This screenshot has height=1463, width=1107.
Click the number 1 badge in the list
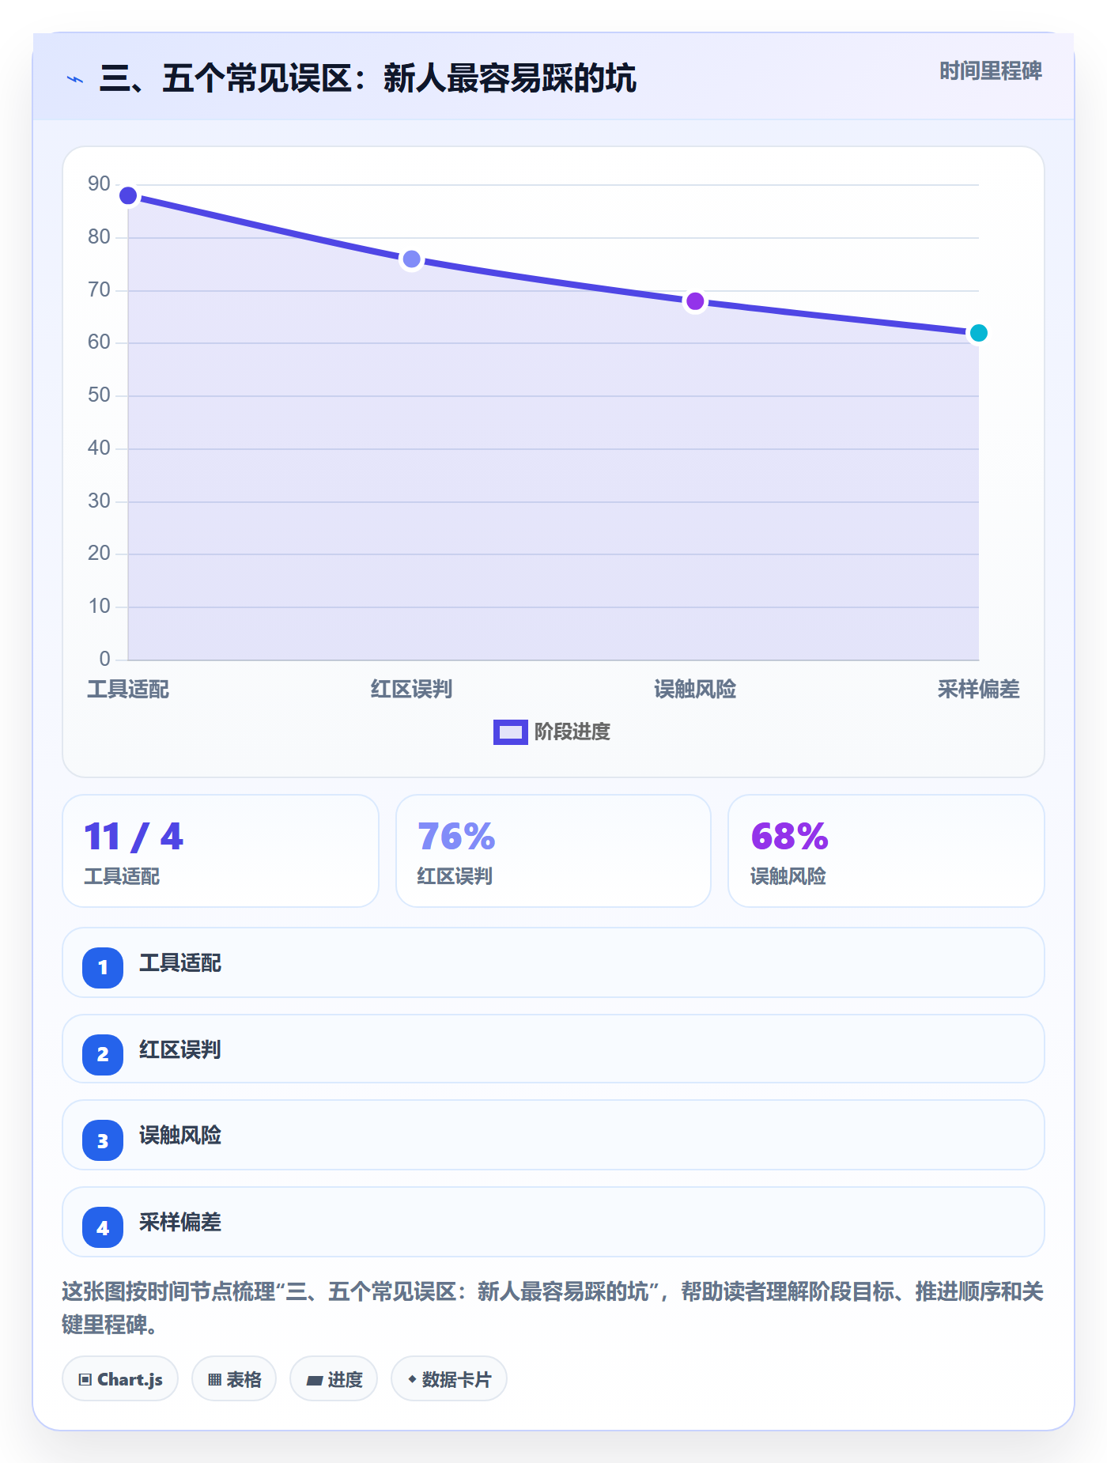click(x=103, y=967)
